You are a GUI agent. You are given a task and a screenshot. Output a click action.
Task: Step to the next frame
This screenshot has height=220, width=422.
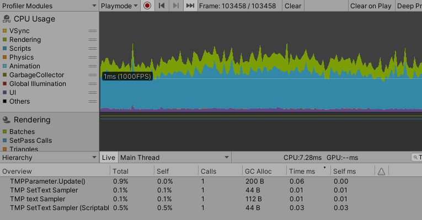tap(176, 6)
